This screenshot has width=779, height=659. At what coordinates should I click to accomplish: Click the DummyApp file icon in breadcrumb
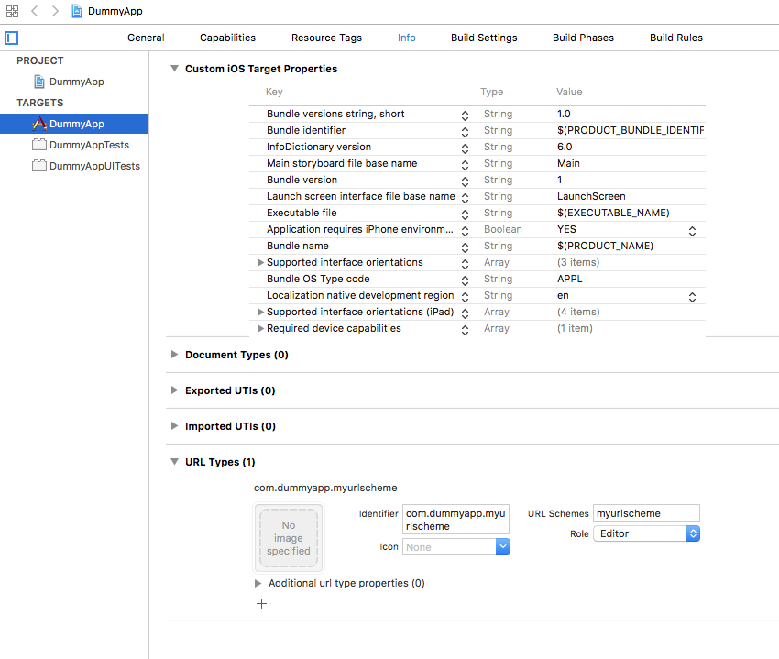pos(76,11)
